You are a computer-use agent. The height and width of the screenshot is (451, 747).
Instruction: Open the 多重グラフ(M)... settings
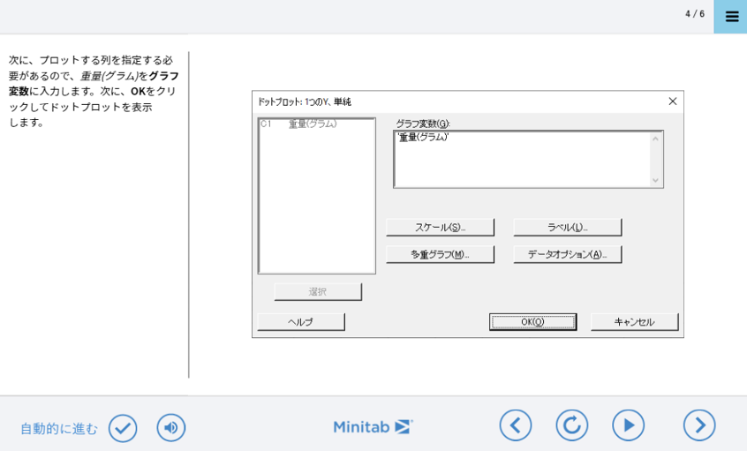(x=440, y=254)
